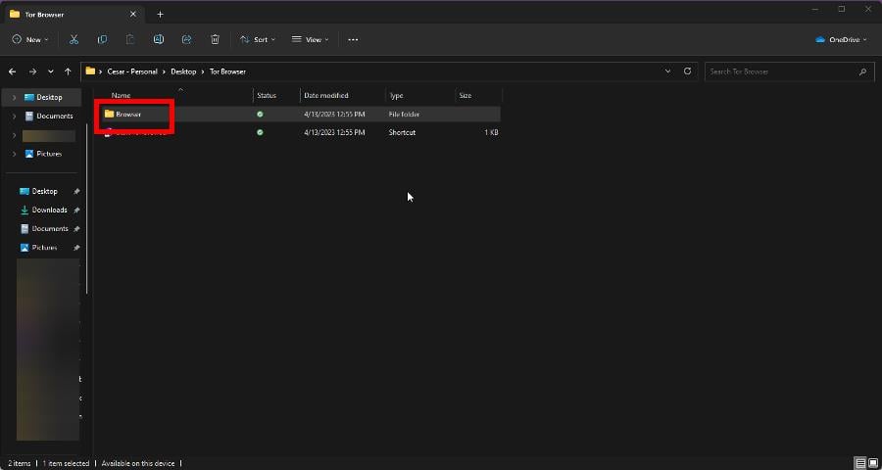Select Desktop in navigation tree
The width and height of the screenshot is (882, 470).
coord(43,97)
